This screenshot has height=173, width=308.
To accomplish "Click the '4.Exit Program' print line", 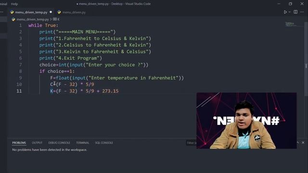I will [x=71, y=58].
